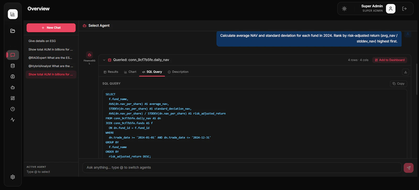The height and width of the screenshot is (190, 419).
Task: Click the 'risk_adjusted_return DESC;' line
Action: pos(130,157)
